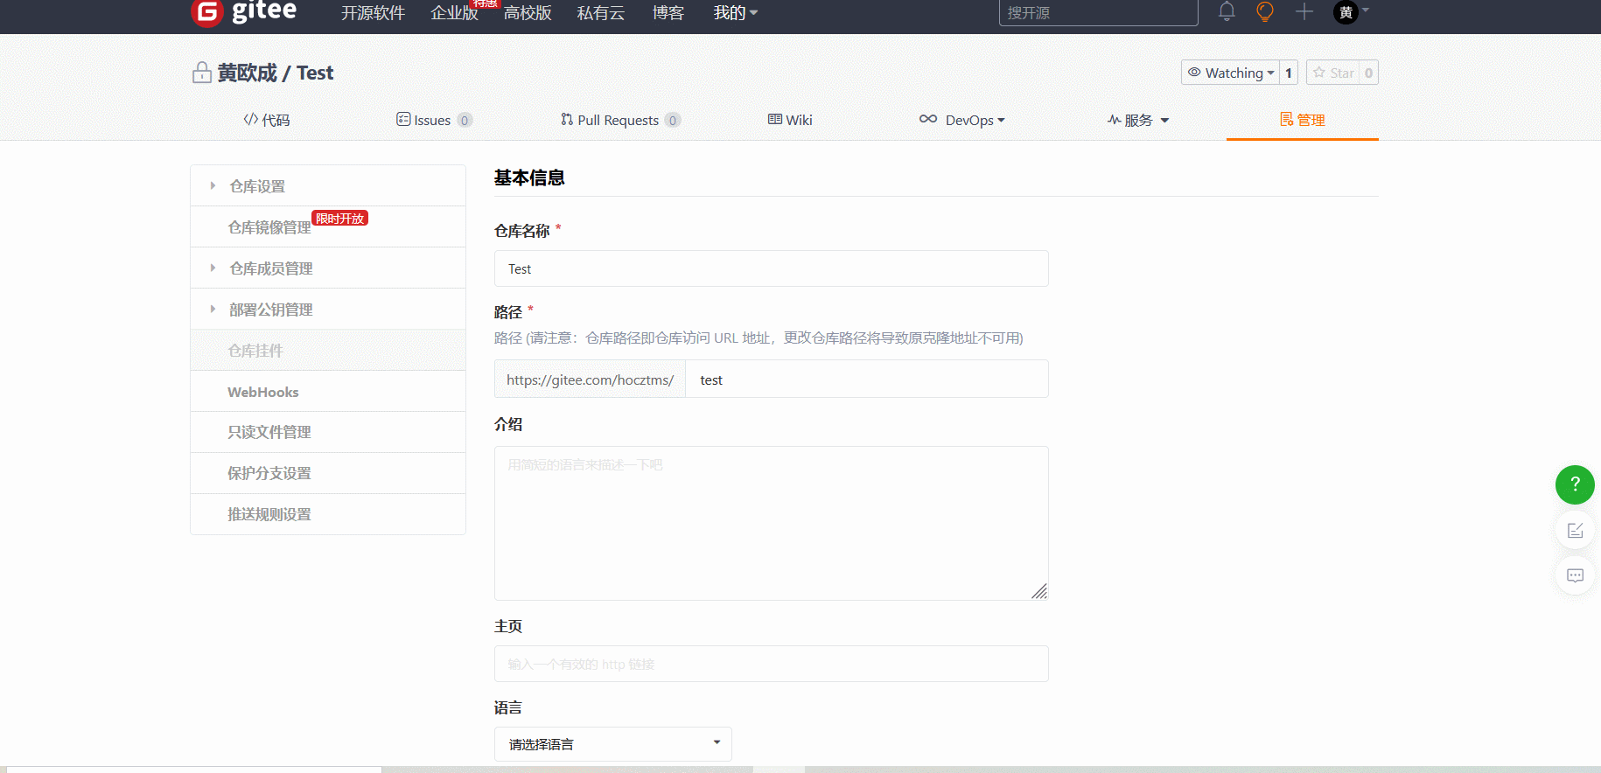Click the 仓库名称 input field
This screenshot has width=1601, height=773.
tap(771, 269)
